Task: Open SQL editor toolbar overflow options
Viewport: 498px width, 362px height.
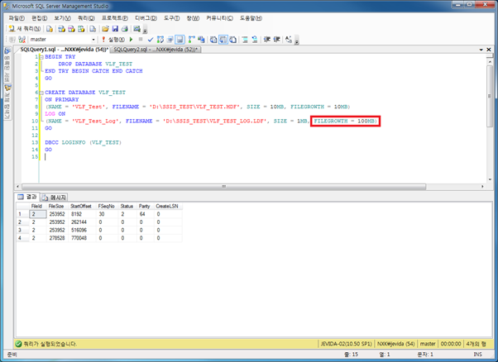Action: 297,40
